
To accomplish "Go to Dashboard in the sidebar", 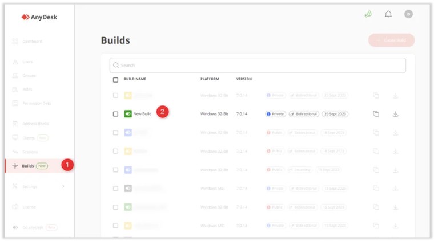I will [x=32, y=42].
